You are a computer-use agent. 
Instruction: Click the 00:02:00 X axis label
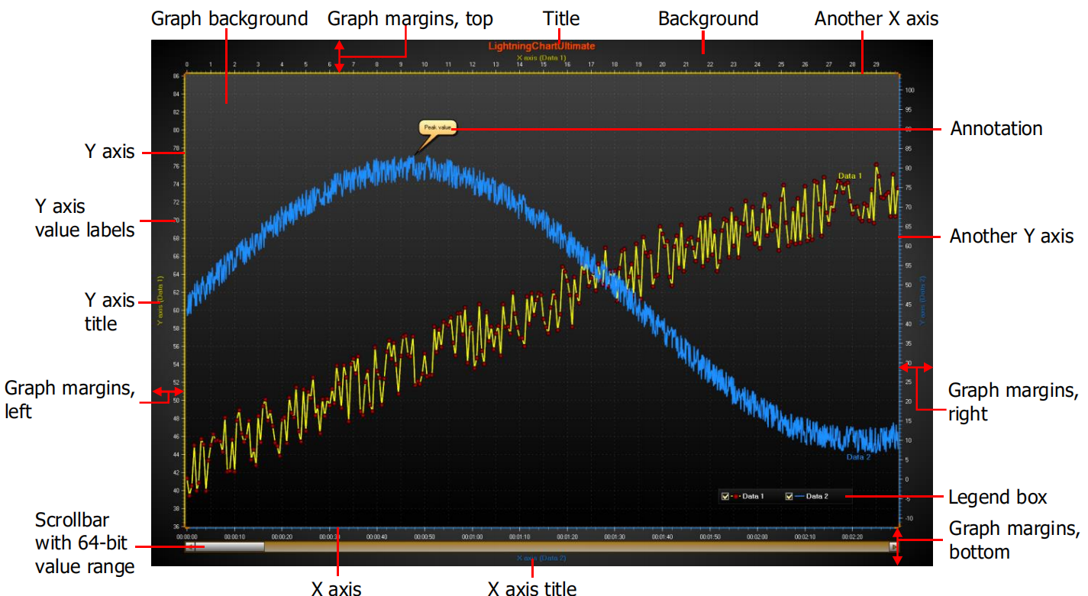[x=757, y=536]
